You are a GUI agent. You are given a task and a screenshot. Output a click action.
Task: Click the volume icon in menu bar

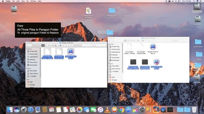point(179,1)
